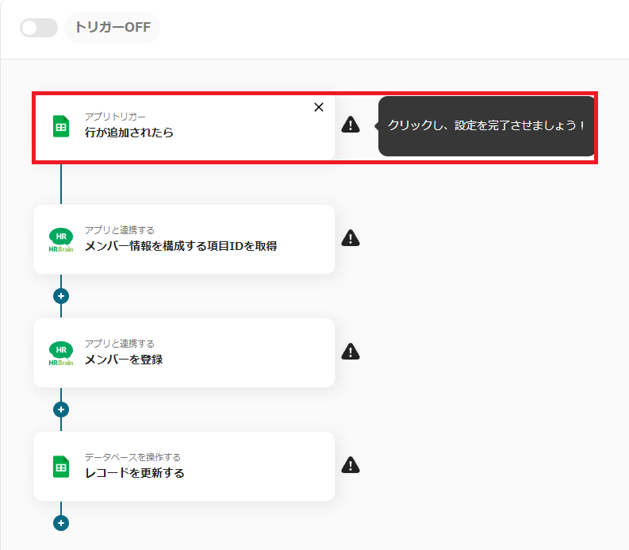Add step below 項目IDを取得 with plus button
The image size is (629, 550).
61,296
